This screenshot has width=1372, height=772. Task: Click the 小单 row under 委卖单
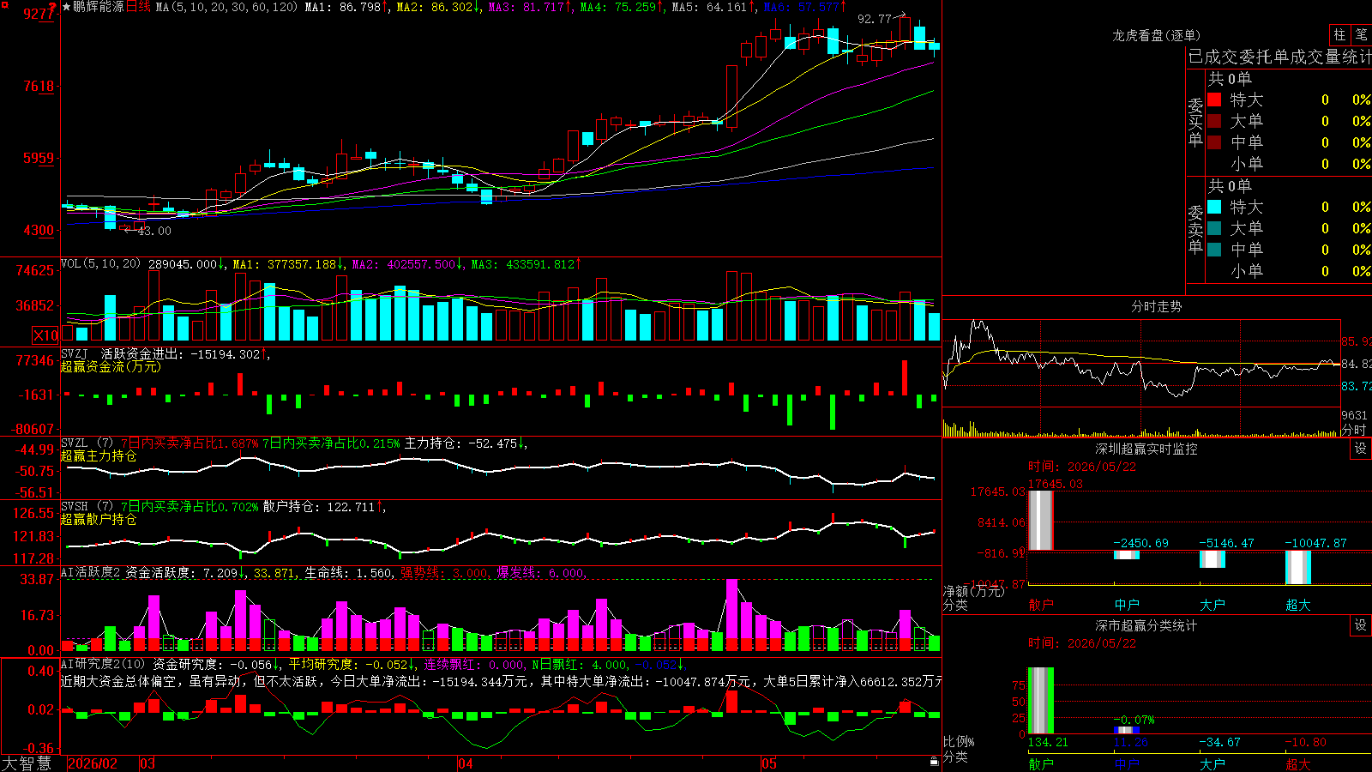[x=1289, y=271]
